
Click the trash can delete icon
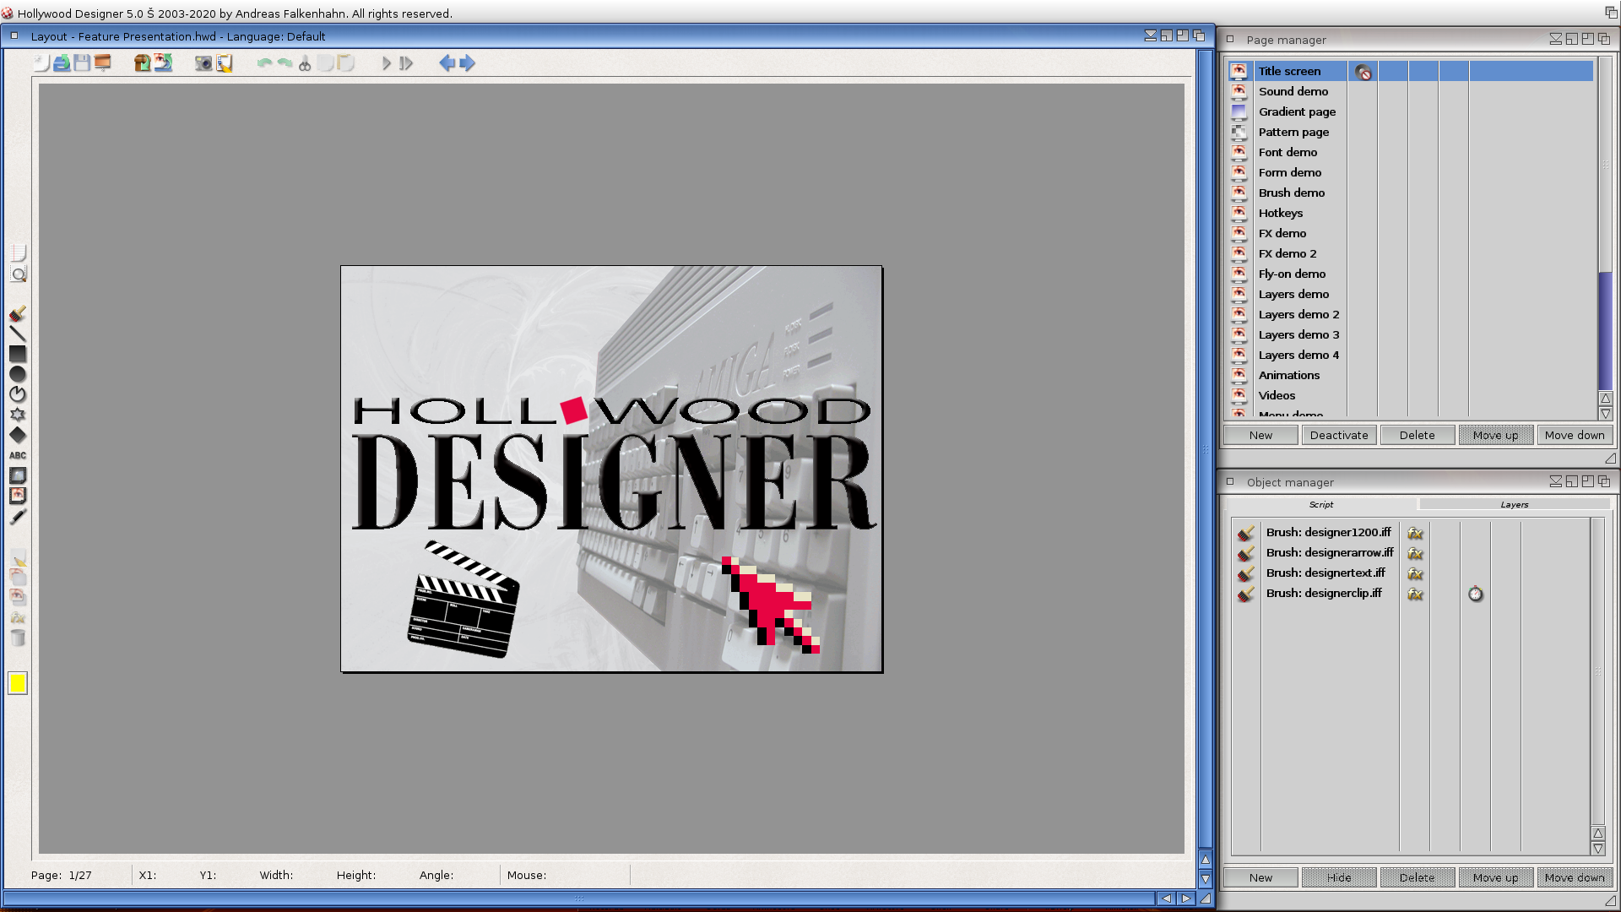pyautogui.click(x=18, y=638)
